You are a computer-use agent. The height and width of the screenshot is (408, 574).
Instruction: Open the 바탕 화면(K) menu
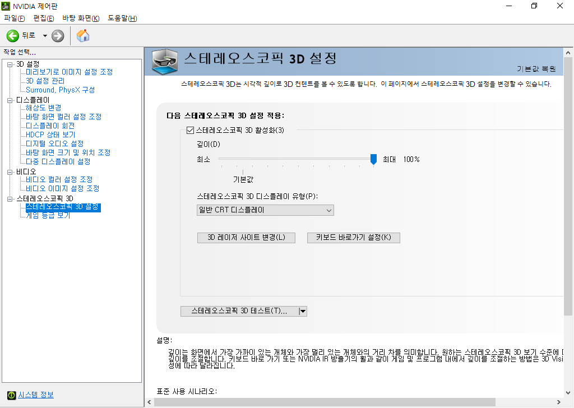(81, 18)
